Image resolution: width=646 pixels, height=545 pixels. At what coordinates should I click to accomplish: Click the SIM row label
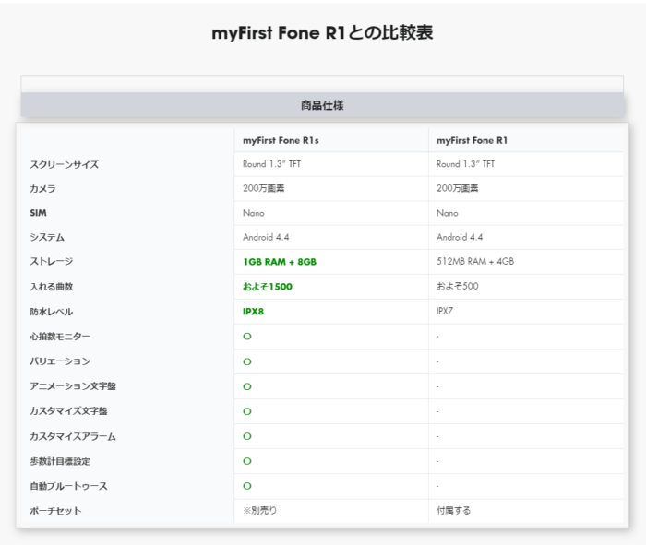click(39, 213)
